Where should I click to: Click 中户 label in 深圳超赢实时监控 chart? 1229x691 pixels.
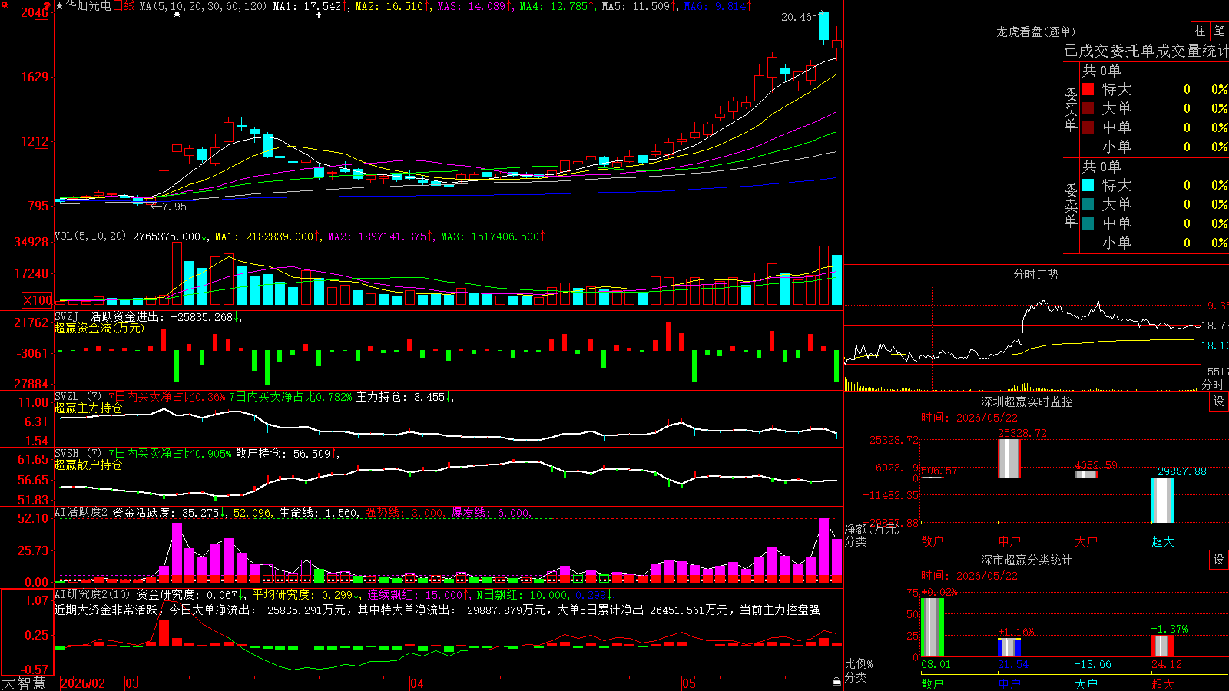tap(1009, 541)
